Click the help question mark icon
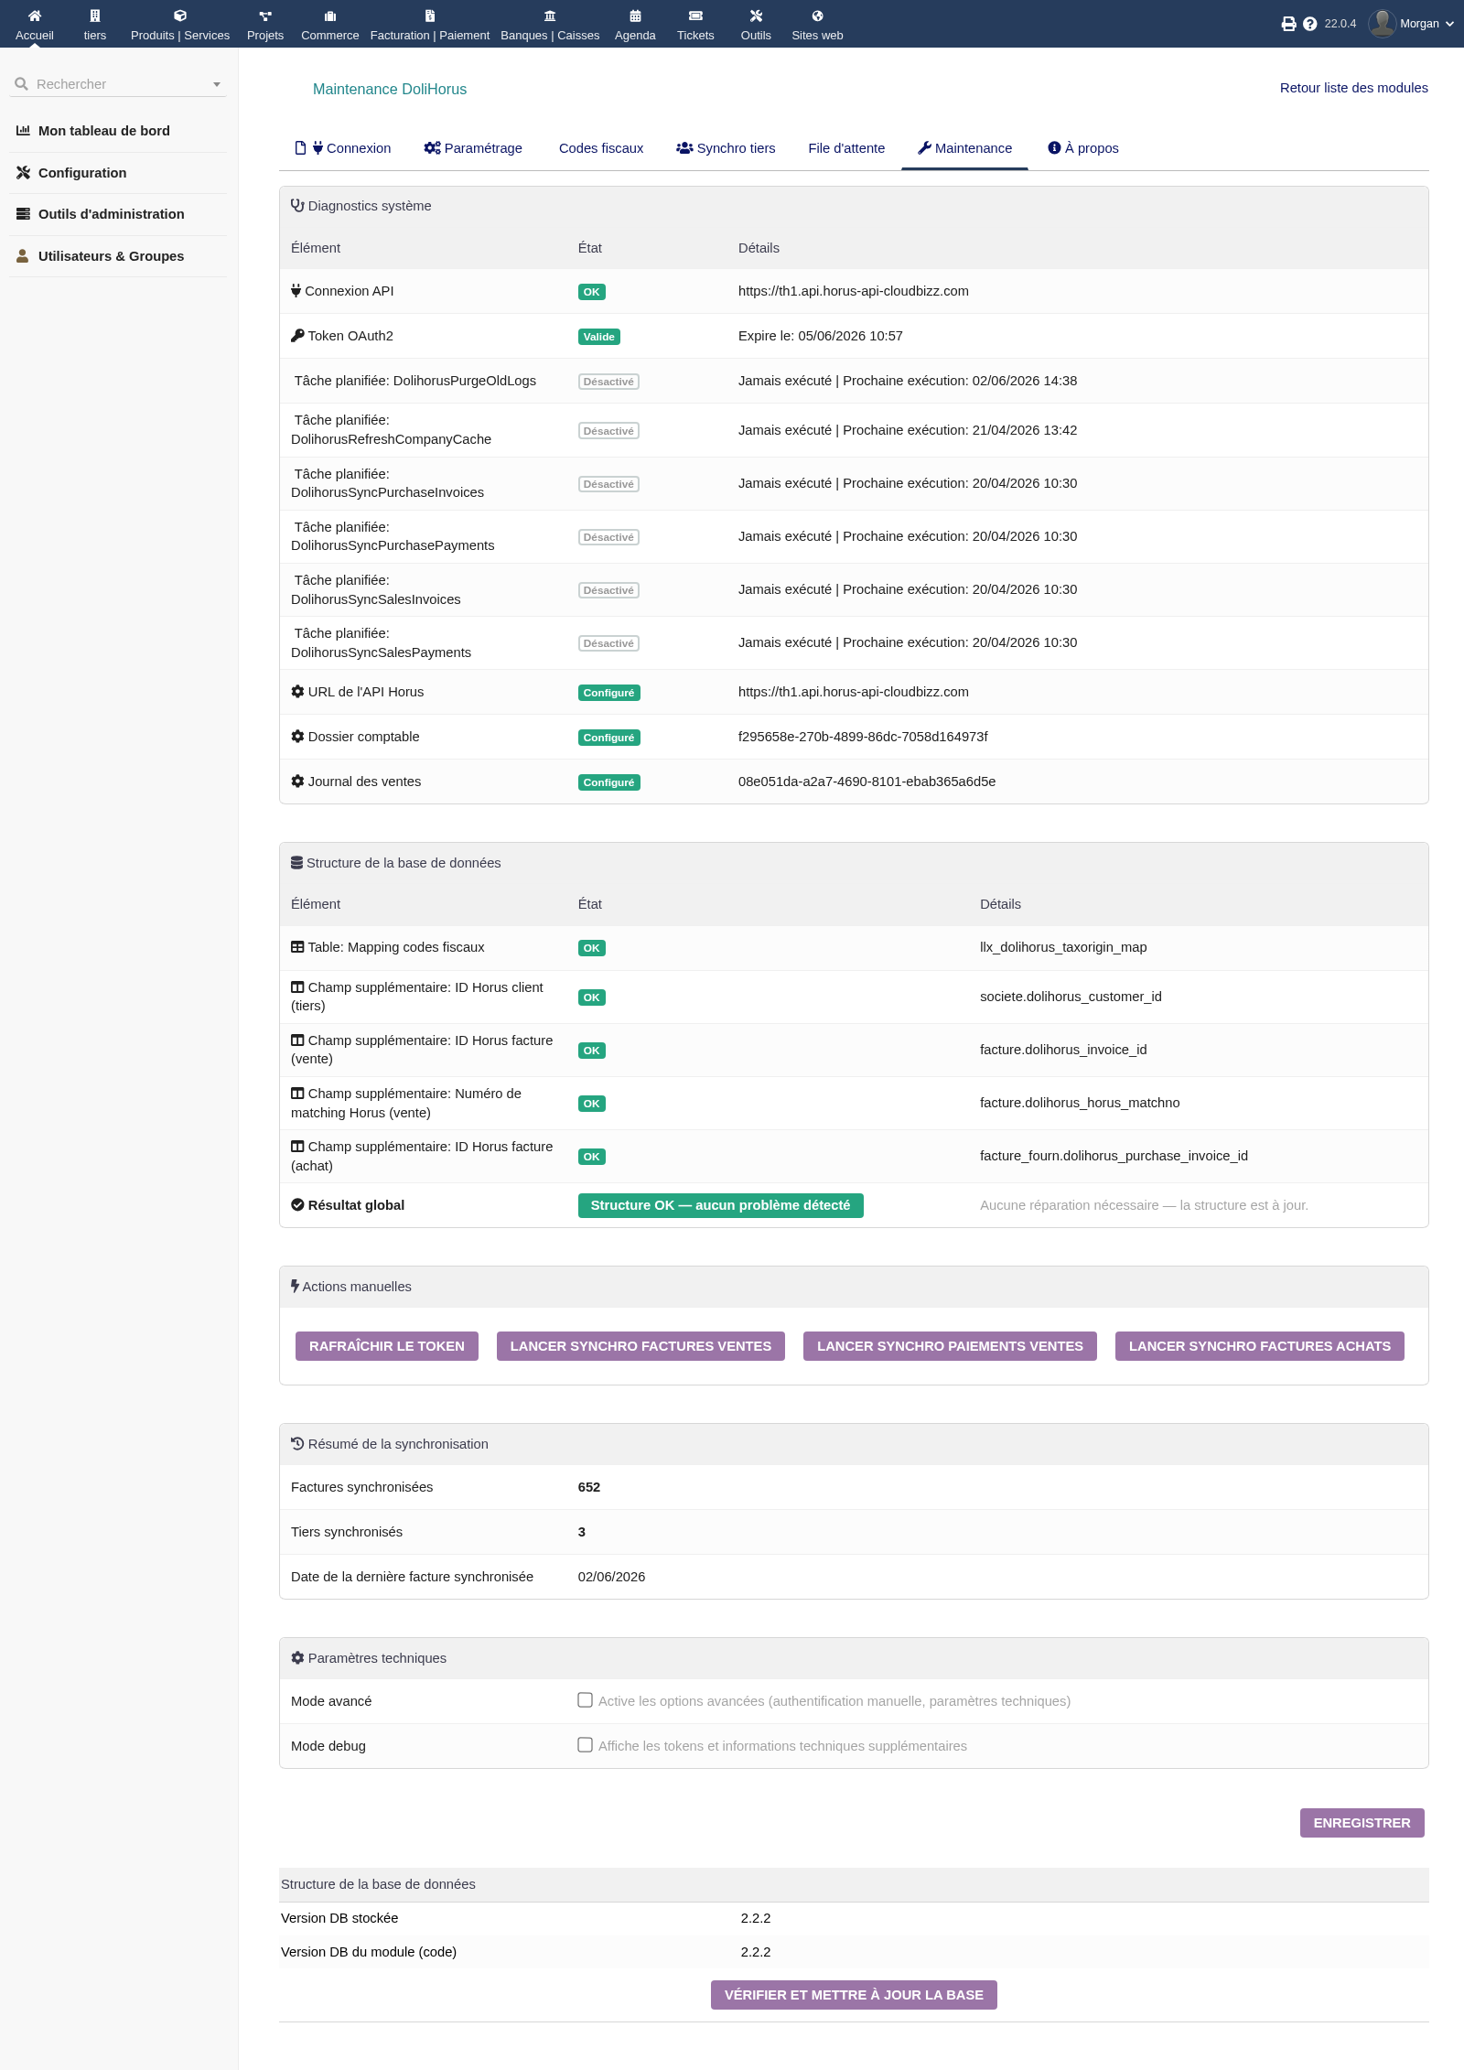 pos(1310,24)
